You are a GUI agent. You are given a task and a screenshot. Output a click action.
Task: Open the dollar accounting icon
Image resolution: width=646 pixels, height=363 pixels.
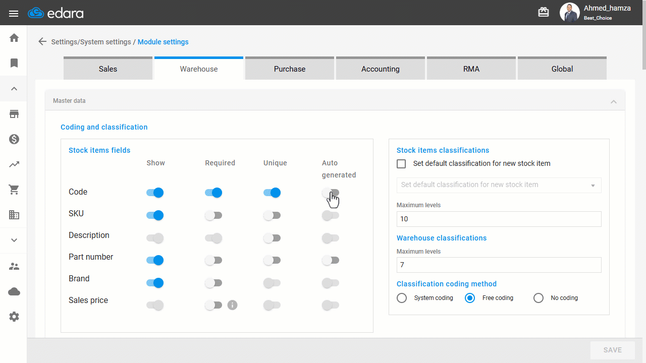(14, 139)
